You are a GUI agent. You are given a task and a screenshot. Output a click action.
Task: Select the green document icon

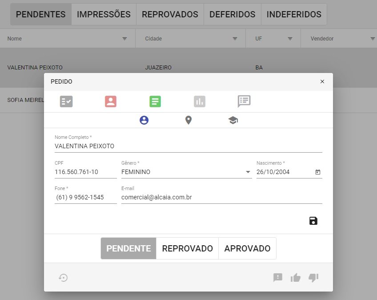pyautogui.click(x=155, y=101)
